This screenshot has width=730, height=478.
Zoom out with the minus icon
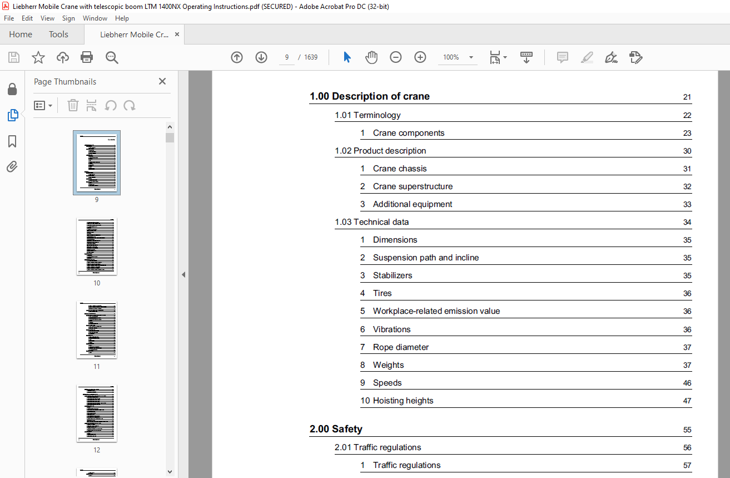click(396, 57)
